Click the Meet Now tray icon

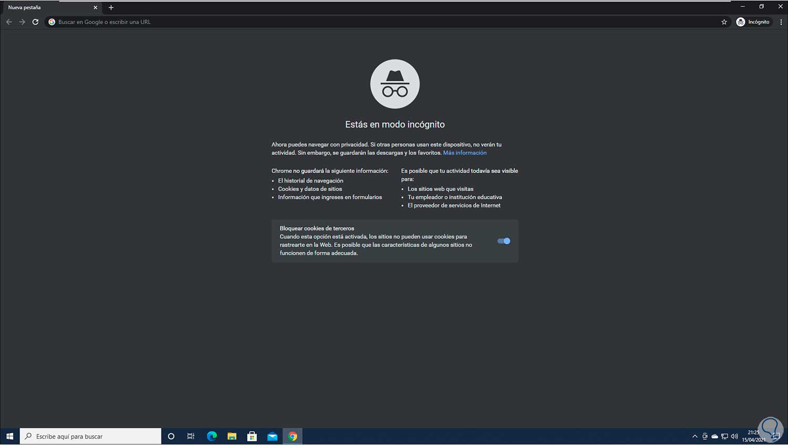(705, 436)
